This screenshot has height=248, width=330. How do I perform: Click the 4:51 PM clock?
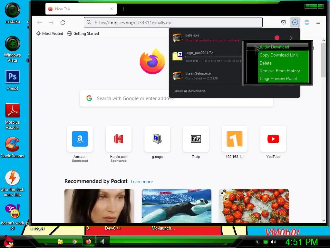tap(301, 242)
